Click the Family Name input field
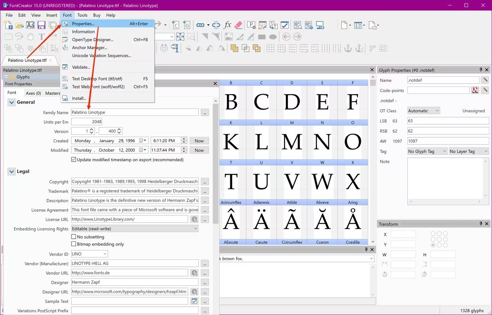The height and width of the screenshot is (315, 492). tap(135, 112)
